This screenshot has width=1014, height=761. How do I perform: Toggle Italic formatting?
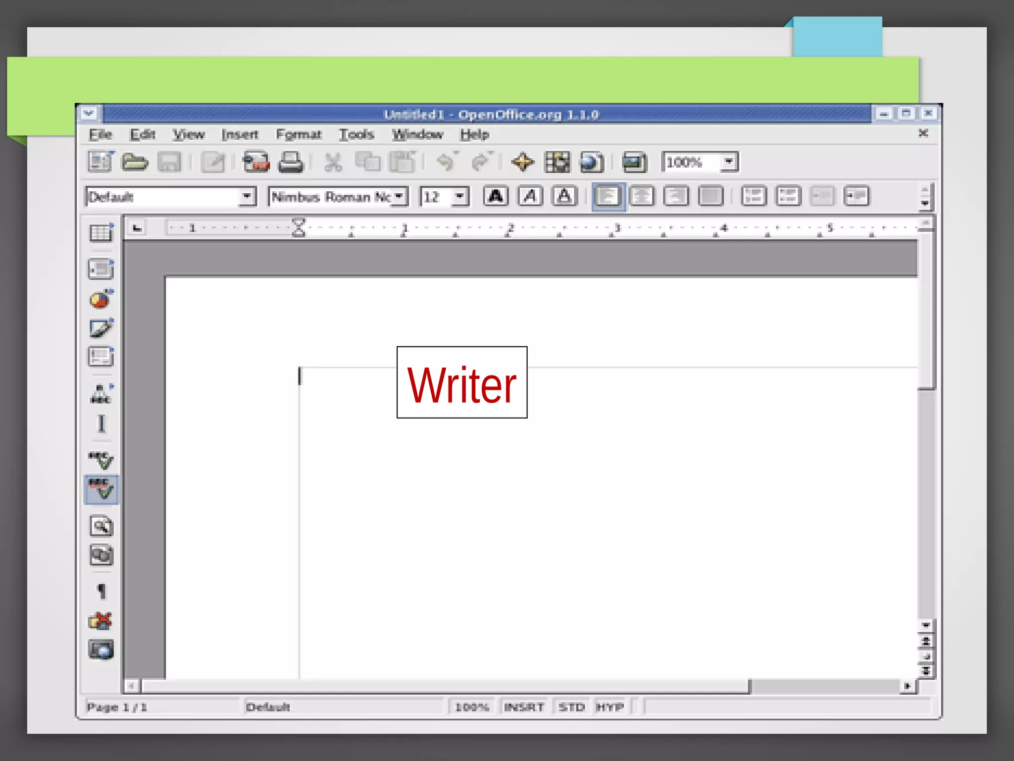pyautogui.click(x=530, y=197)
